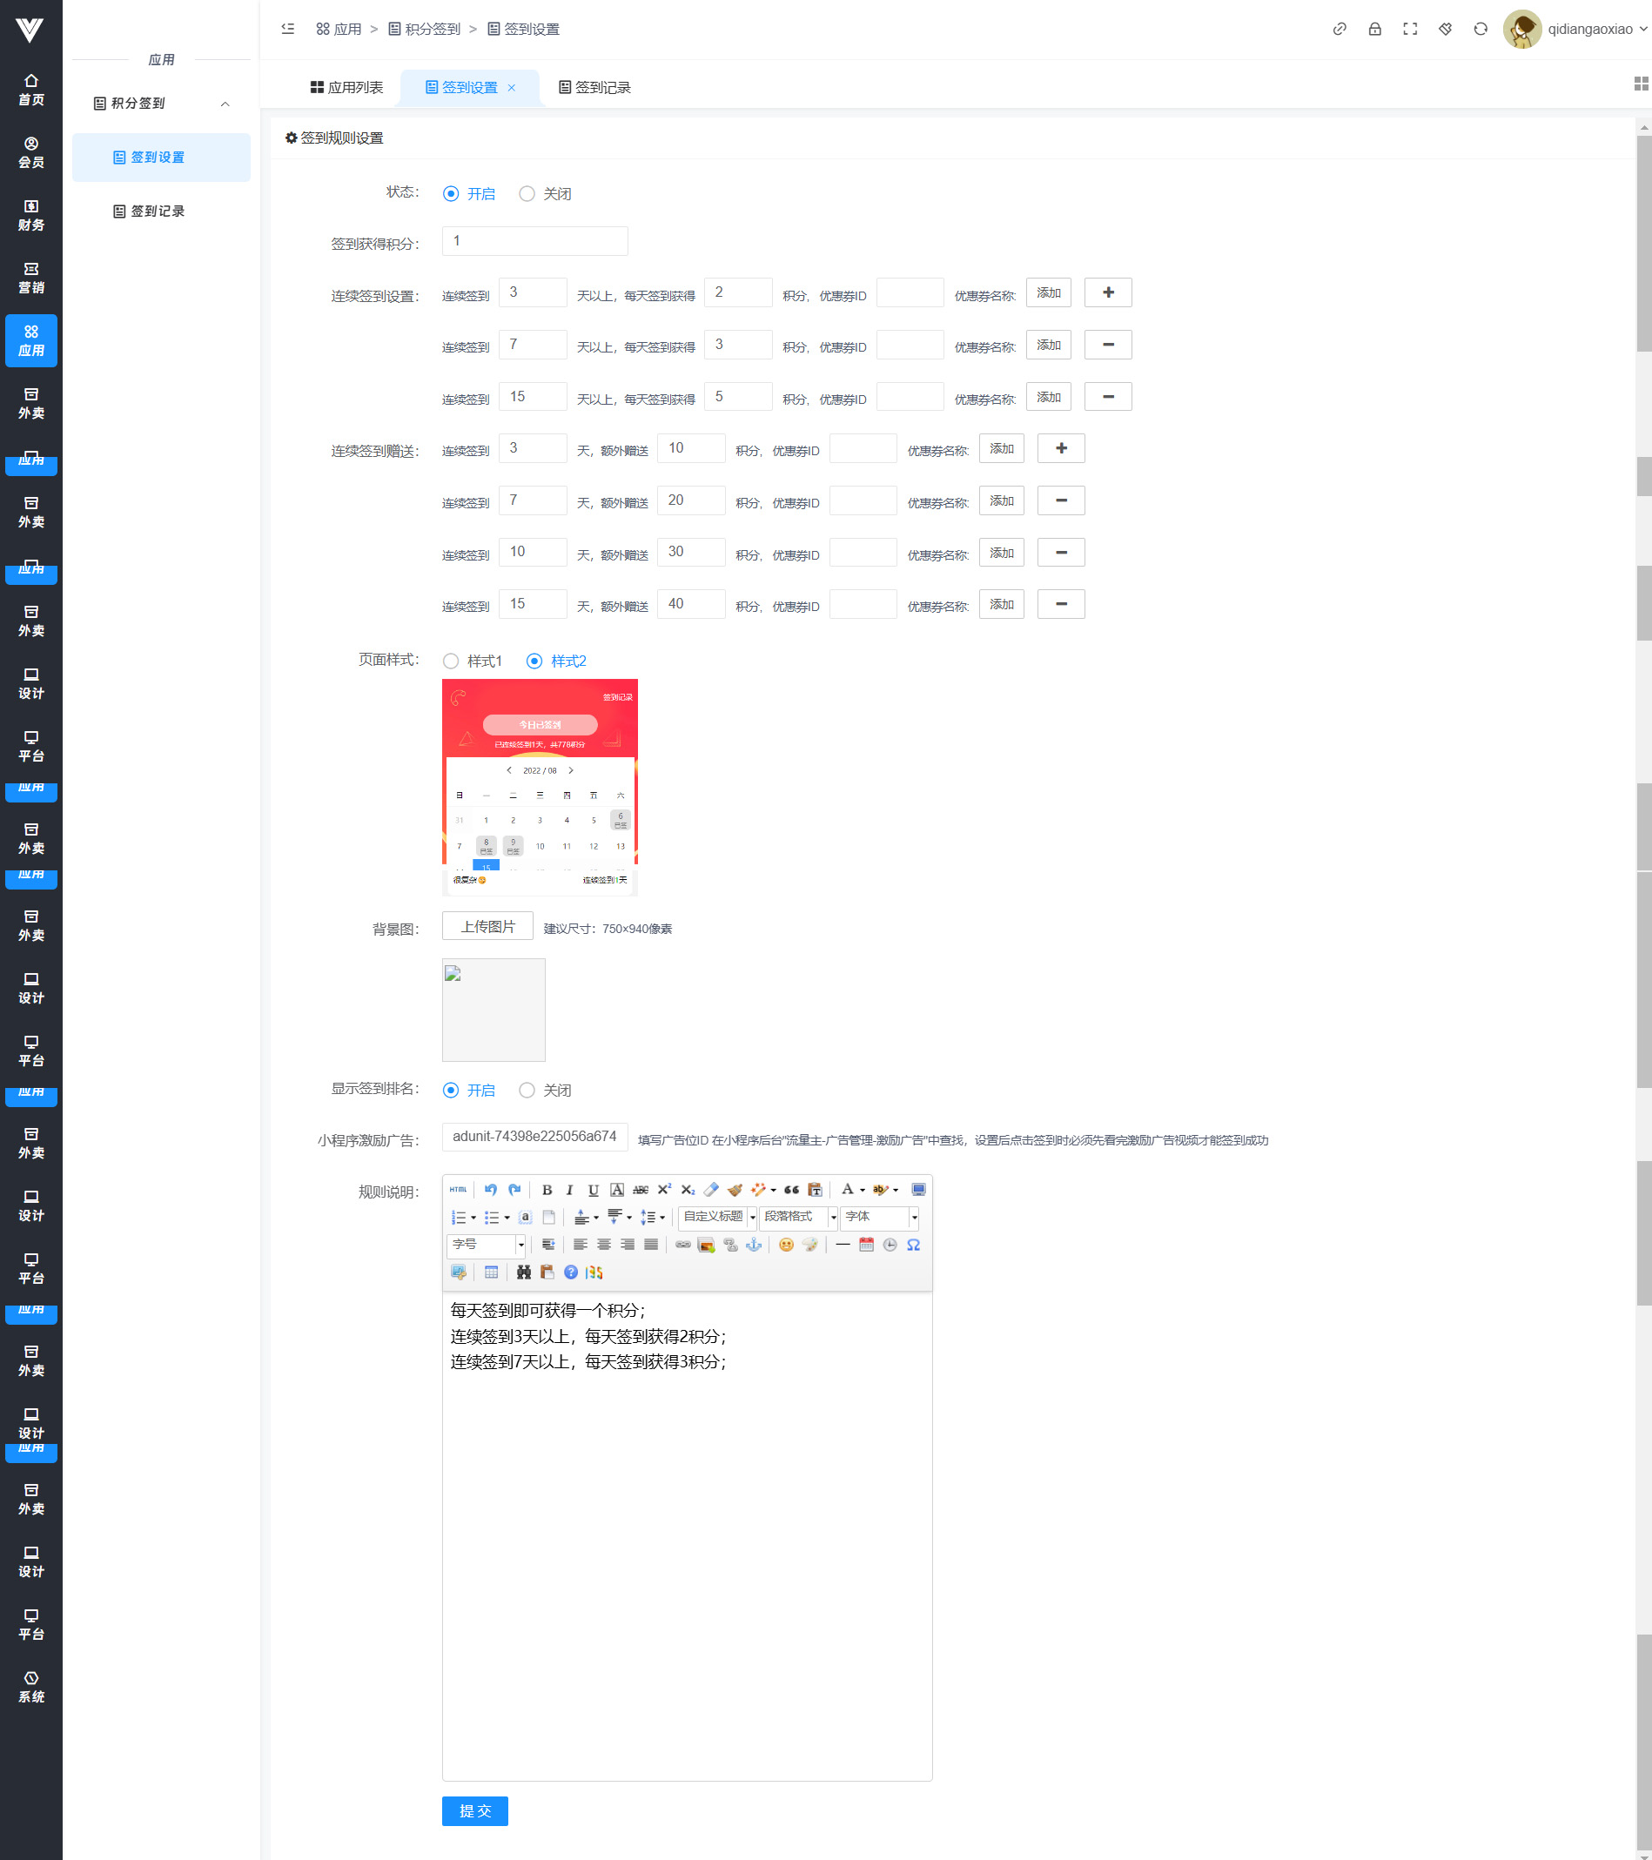Insert an anchor with the anchor icon
Image resolution: width=1652 pixels, height=1860 pixels.
[x=754, y=1245]
